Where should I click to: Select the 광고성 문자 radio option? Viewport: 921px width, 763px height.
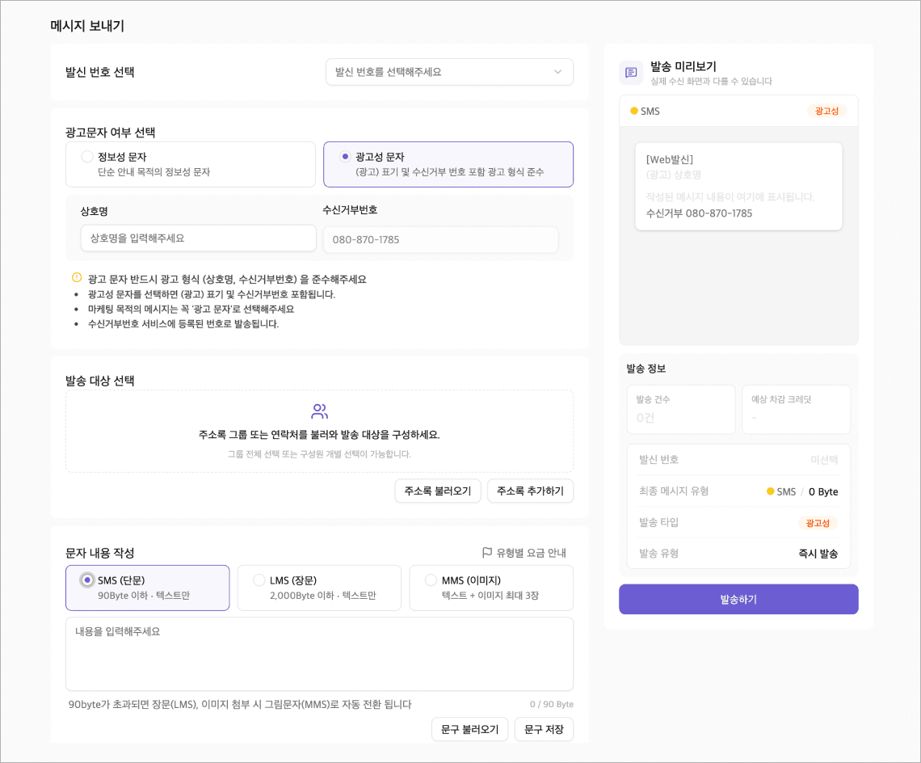(448, 164)
